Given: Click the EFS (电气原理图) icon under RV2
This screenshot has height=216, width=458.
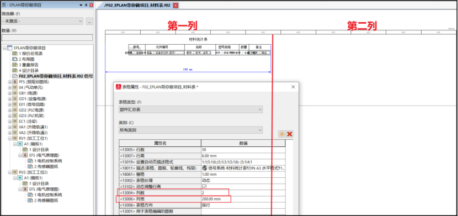Looking at the screenshot, I should tap(25, 189).
